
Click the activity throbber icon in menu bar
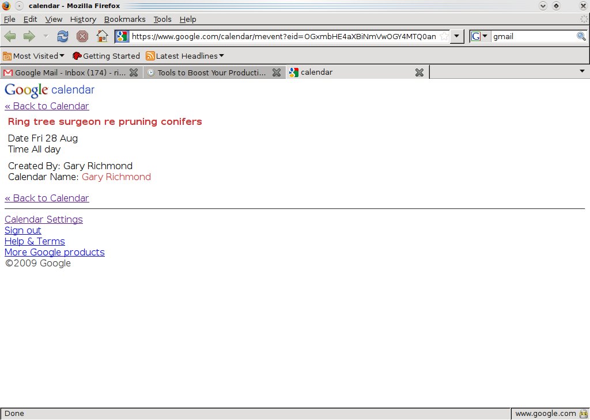click(584, 19)
